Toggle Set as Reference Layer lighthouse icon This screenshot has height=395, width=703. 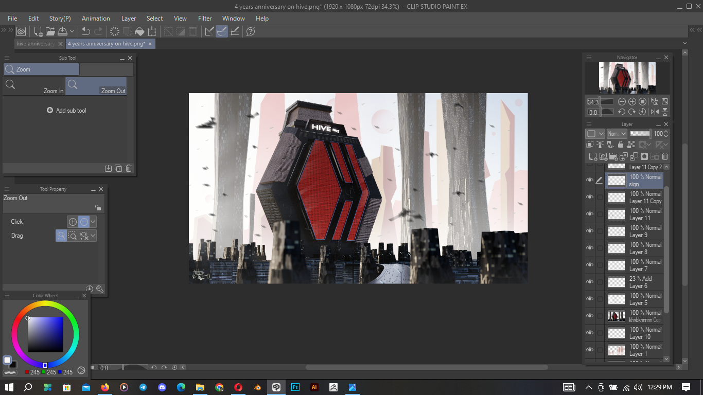[600, 145]
